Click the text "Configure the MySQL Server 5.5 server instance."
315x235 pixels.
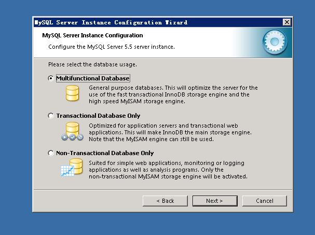tap(112, 47)
